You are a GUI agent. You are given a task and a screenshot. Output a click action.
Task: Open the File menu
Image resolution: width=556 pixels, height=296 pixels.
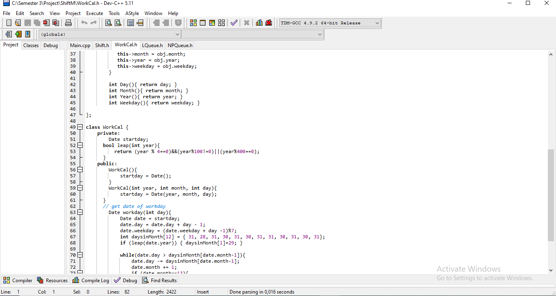coord(7,13)
